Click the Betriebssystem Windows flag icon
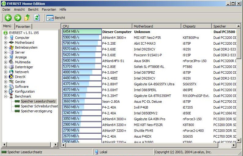The image size is (243, 156). (x=11, y=47)
